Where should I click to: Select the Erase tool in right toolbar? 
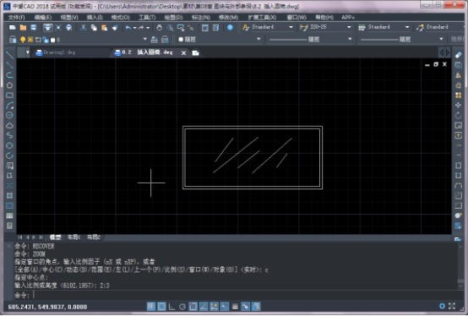click(x=458, y=55)
